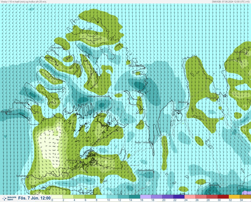Click the Hveravellir station label

214,185
